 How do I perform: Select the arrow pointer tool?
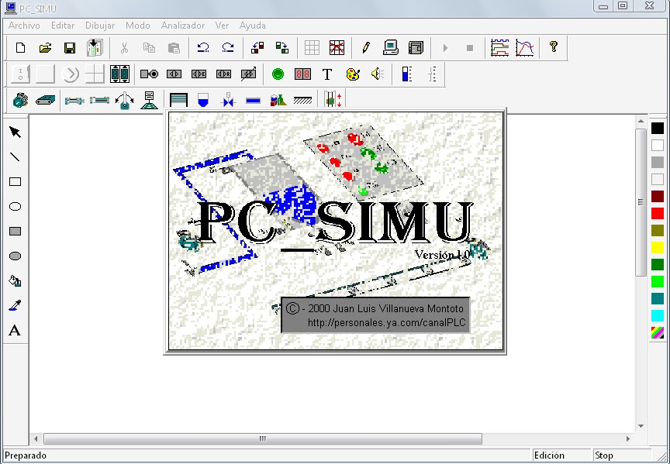pos(15,132)
